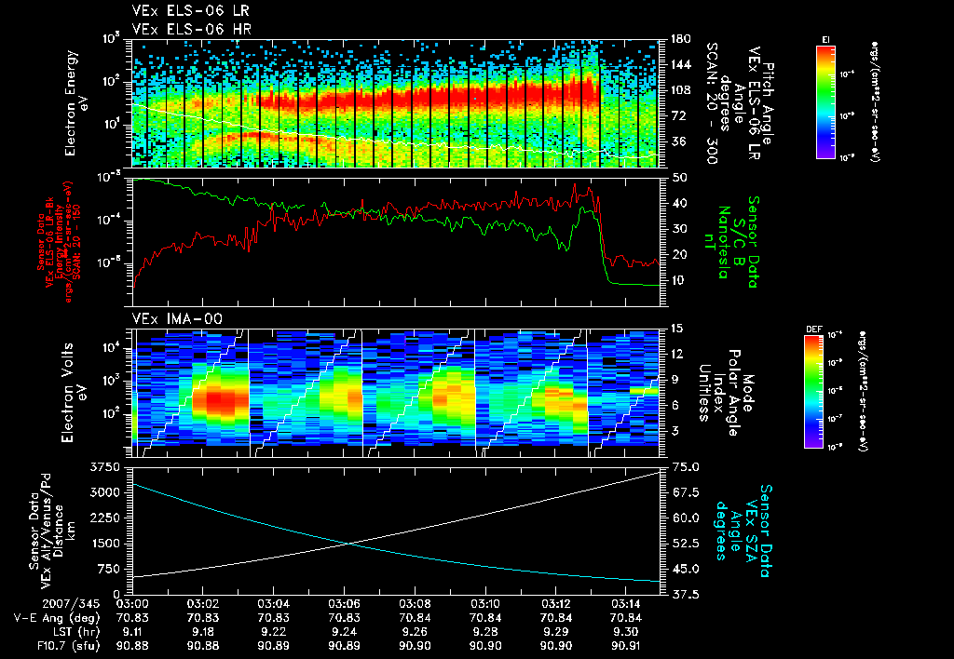
Task: Click the ELS electron energy spectrogram
Action: click(x=396, y=103)
